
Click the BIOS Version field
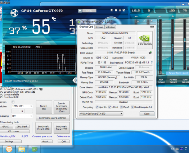[121, 53]
